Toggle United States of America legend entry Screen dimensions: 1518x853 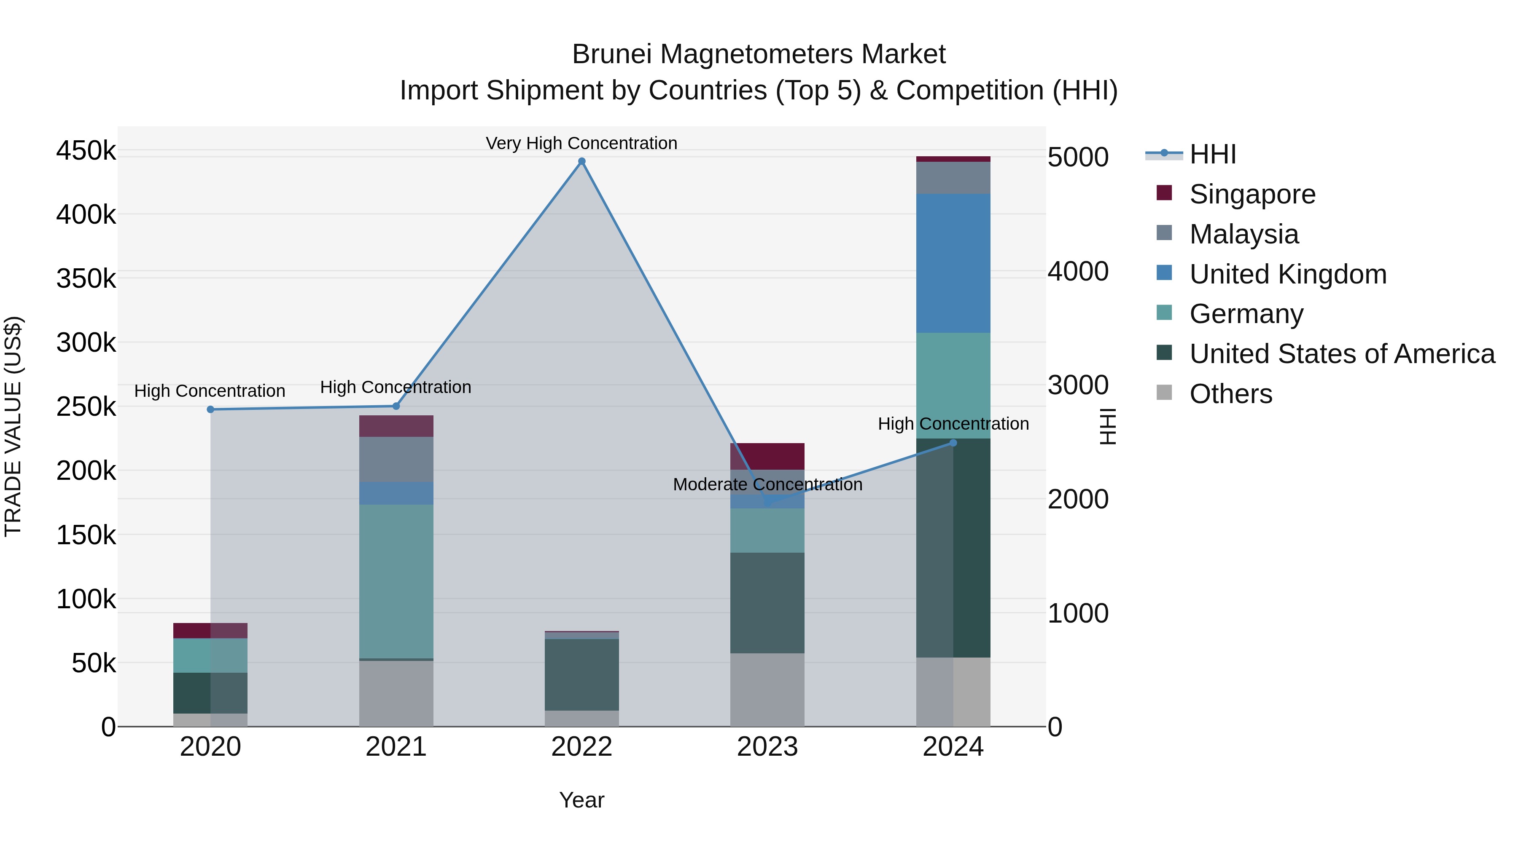(1325, 353)
